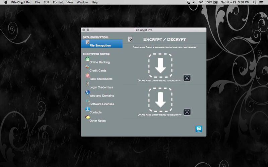Open the Bank Statements notes
The height and width of the screenshot is (167, 268).
[101, 79]
